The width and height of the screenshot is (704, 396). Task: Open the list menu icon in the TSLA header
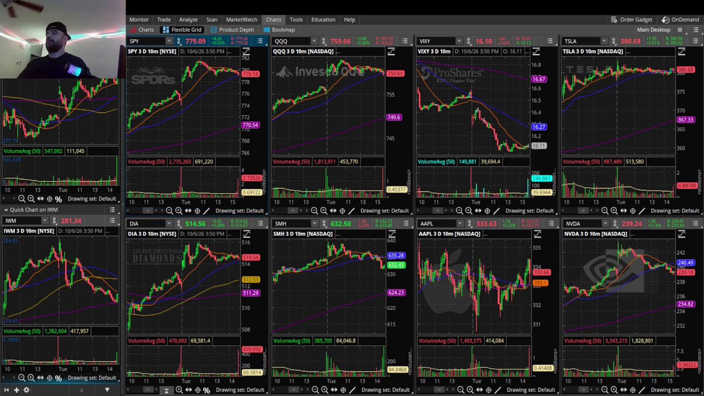pos(696,41)
